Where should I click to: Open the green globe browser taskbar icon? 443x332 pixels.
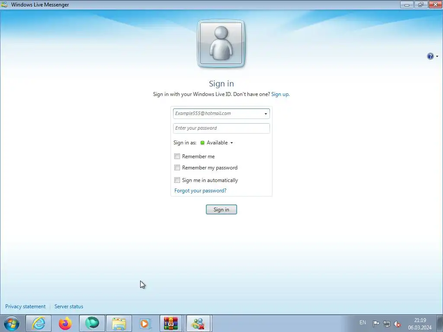tap(92, 323)
